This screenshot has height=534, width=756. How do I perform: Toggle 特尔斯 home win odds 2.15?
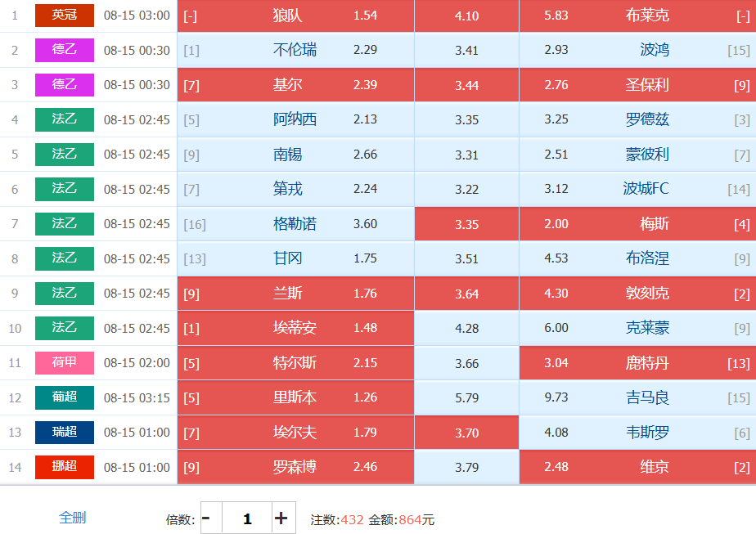click(x=295, y=362)
